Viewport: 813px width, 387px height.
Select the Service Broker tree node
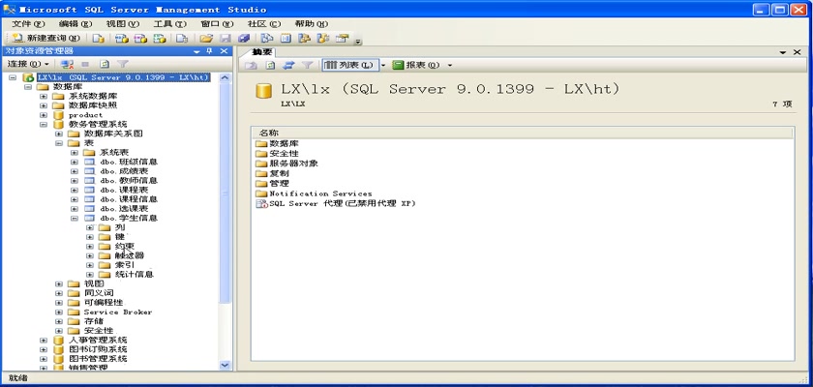coord(118,312)
